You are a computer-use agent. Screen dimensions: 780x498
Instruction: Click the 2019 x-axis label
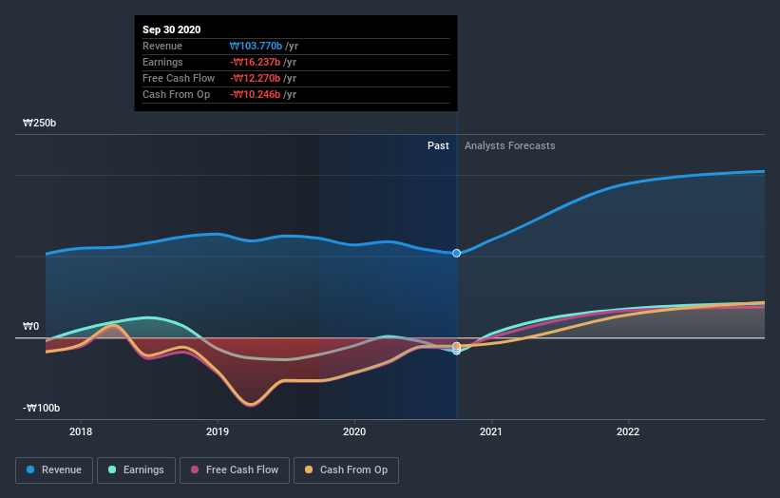(218, 431)
